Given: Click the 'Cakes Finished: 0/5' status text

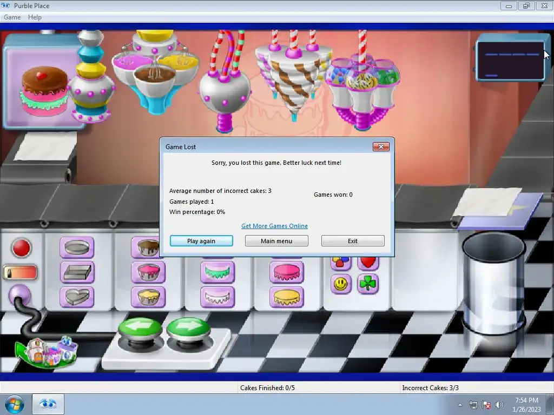Looking at the screenshot, I should (267, 388).
